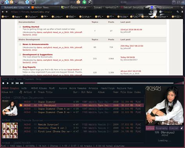Select the Lyrics panel tab
Screen dimensions: 185x148
pyautogui.click(x=150, y=128)
